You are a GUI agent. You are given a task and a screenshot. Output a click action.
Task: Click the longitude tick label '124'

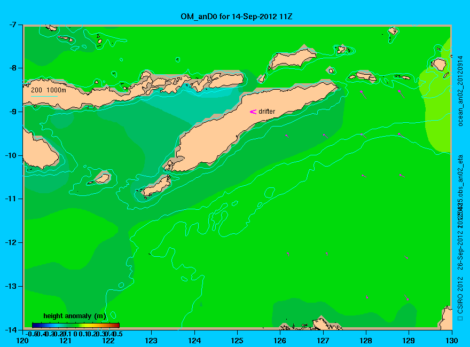(x=194, y=341)
